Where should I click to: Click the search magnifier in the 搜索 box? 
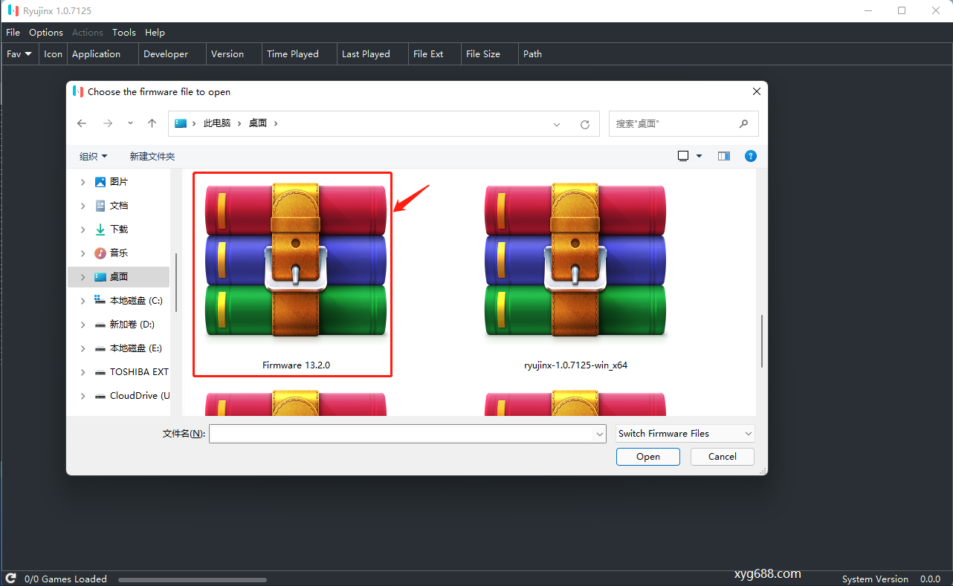(743, 123)
